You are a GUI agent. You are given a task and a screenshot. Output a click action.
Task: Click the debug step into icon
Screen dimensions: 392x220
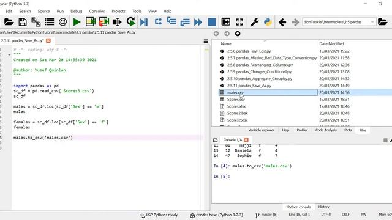(171, 22)
